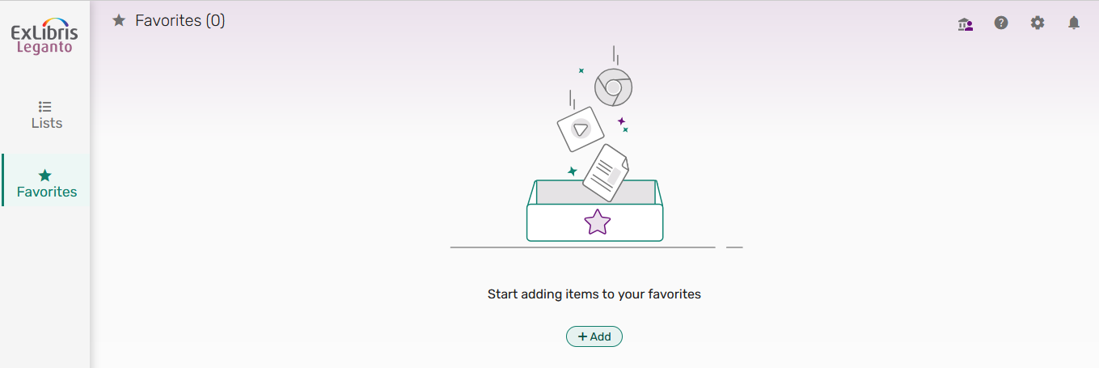Click the browser circle icon in illustration
Screen dimensions: 1099x368
pos(613,87)
